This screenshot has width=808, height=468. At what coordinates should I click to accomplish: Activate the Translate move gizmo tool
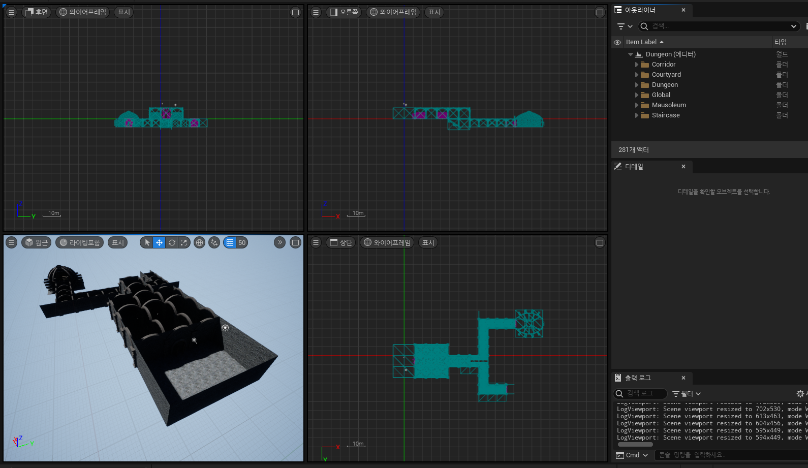pos(159,243)
